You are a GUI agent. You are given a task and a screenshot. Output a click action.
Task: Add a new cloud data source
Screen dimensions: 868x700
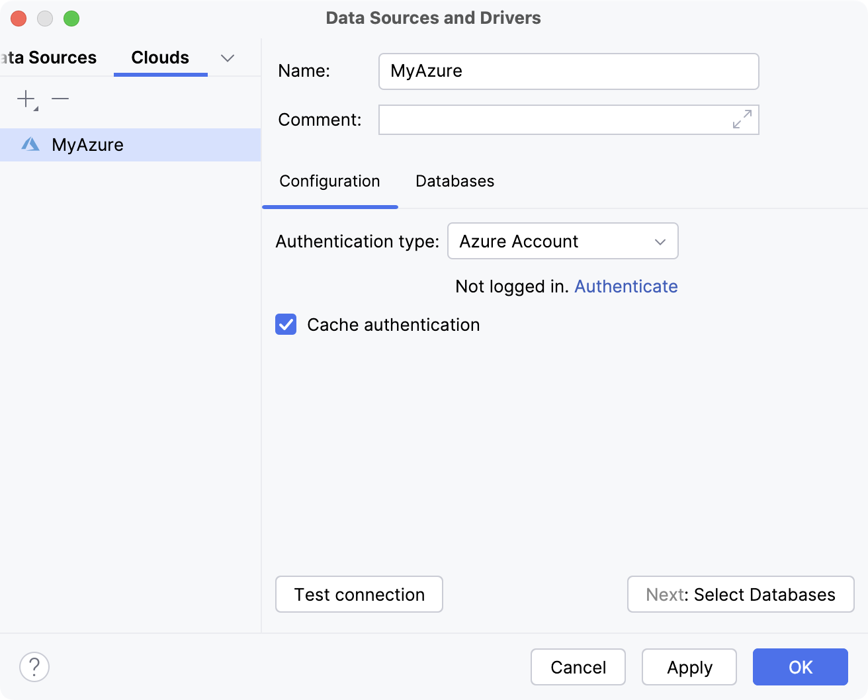pyautogui.click(x=24, y=99)
